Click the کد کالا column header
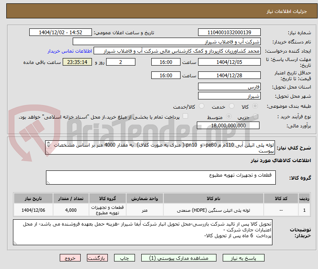The width and height of the screenshot is (318, 269). click(281, 198)
